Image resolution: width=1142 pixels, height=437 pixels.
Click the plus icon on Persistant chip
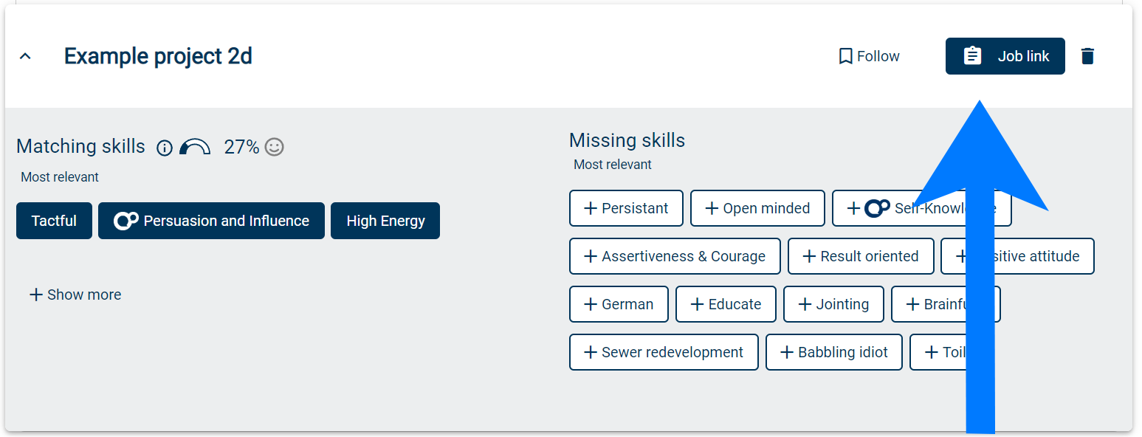[589, 208]
